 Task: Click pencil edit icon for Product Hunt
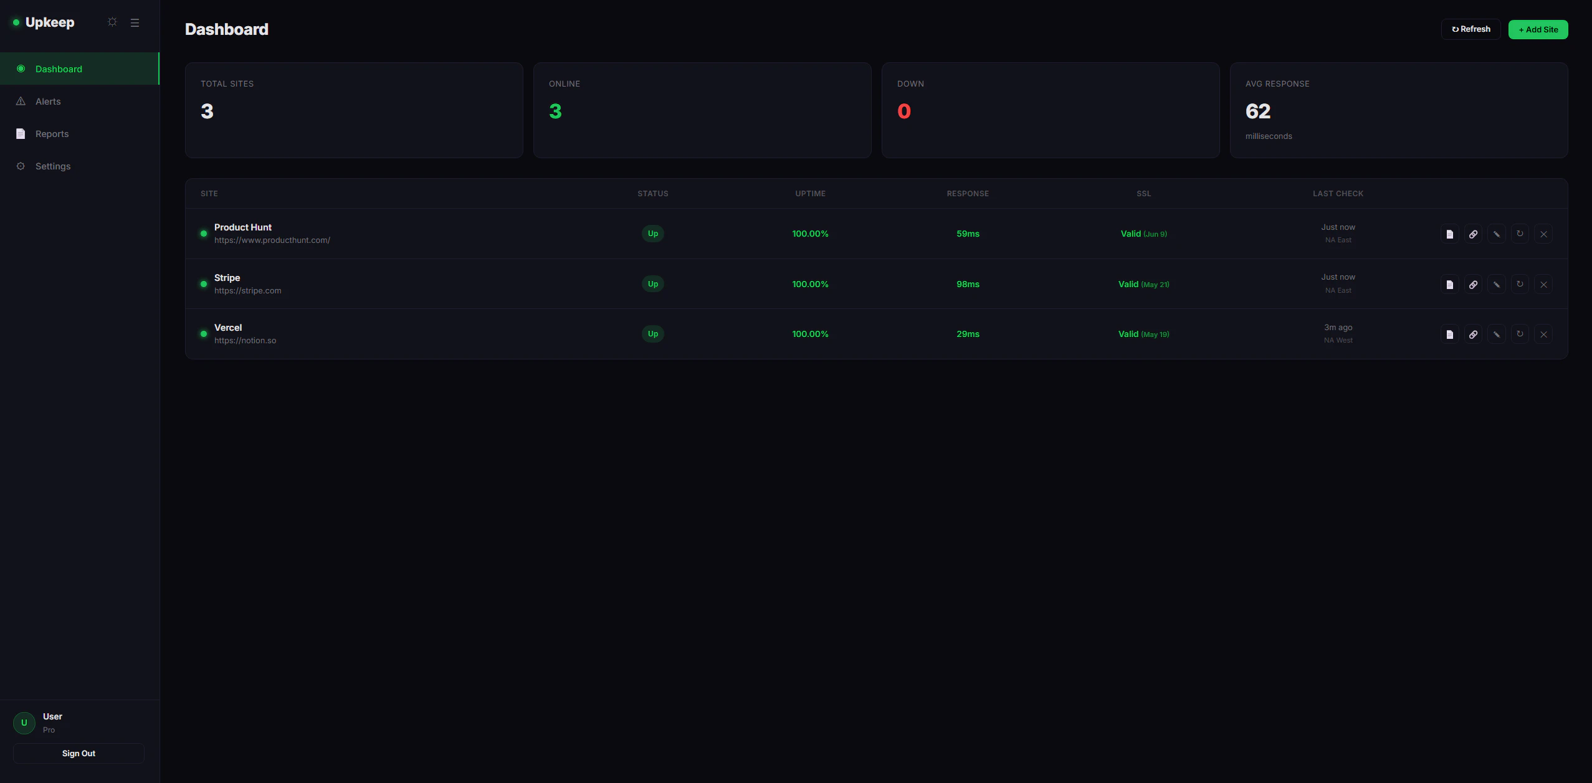1496,234
